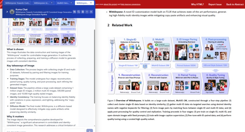Screen dimensions: 245x132
Task: Click the '2 Related Work' heading
Action: (120, 25)
